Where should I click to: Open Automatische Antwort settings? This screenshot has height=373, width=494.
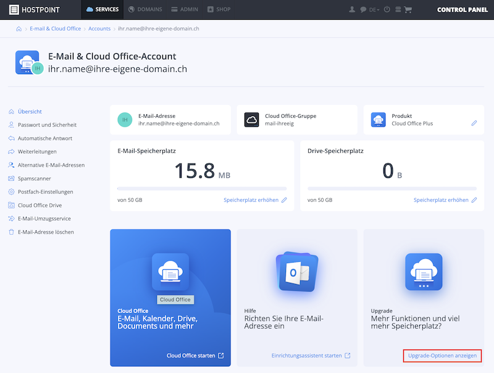coord(45,138)
